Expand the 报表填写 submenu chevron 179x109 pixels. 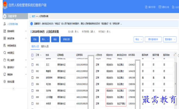tap(26, 31)
